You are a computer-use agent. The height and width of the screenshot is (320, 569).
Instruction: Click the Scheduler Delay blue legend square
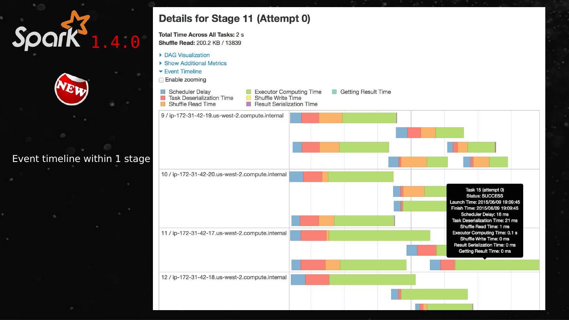click(x=163, y=92)
